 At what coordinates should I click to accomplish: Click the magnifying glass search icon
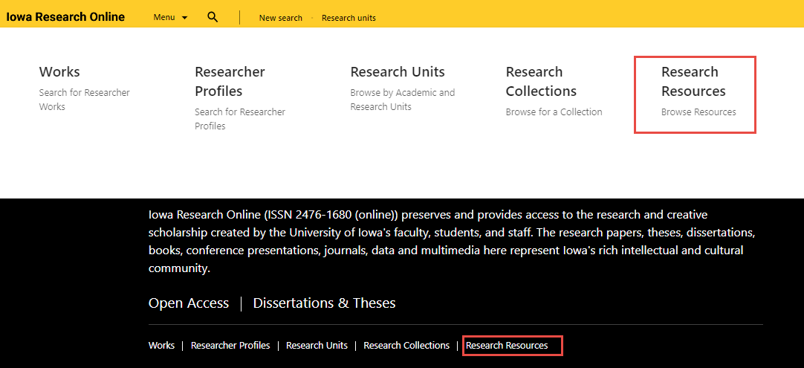pos(213,17)
